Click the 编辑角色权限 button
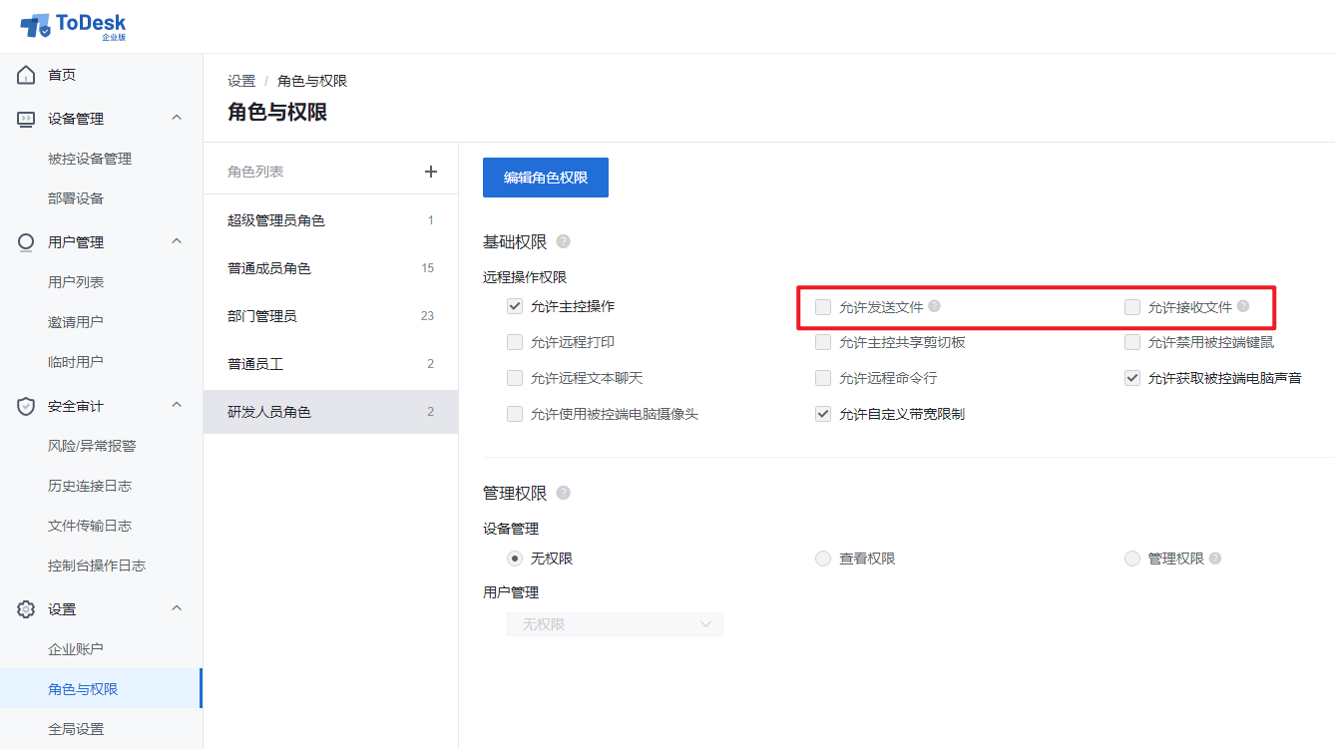Viewport: 1335px width, 749px height. point(546,178)
